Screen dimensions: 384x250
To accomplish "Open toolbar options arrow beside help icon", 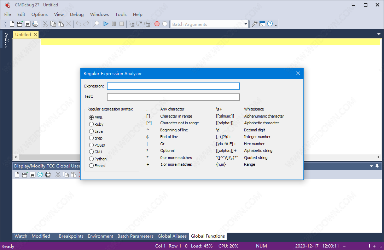I will tap(276, 25).
